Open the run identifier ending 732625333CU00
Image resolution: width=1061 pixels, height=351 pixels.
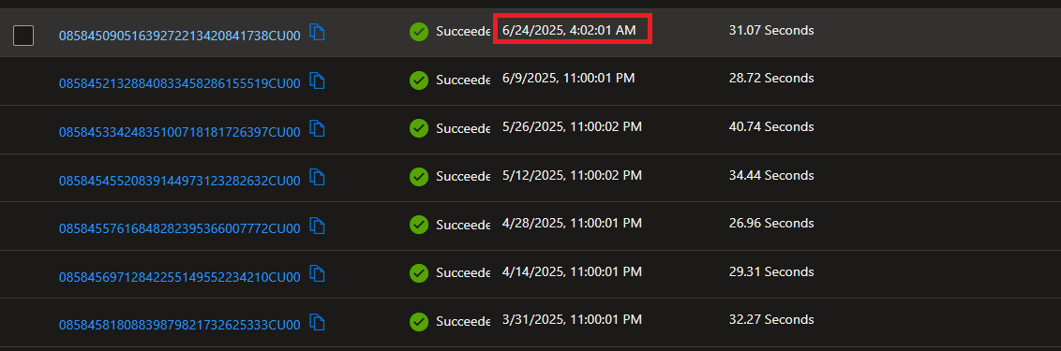point(179,326)
